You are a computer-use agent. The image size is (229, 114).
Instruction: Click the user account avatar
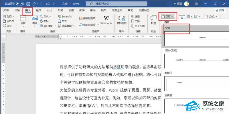coord(187,4)
